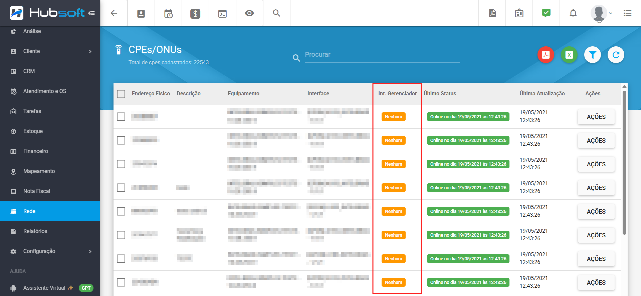
Task: Go to Relatórios in sidebar
Action: pyautogui.click(x=35, y=231)
